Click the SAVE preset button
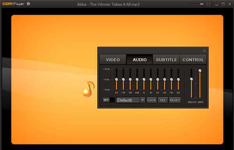Image resolution: width=234 pixels, height=150 pixels. pos(151,100)
